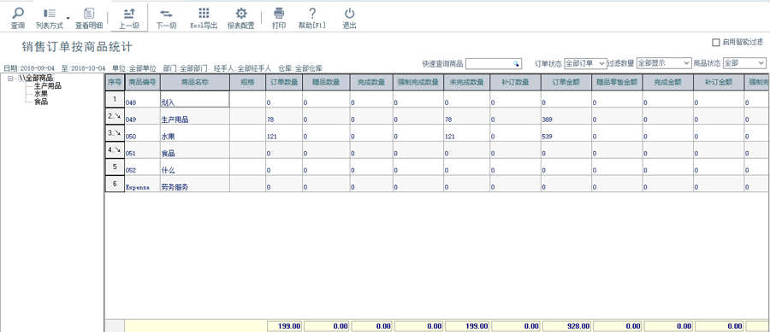Go up a level with 上一级
This screenshot has width=770, height=332.
click(129, 19)
